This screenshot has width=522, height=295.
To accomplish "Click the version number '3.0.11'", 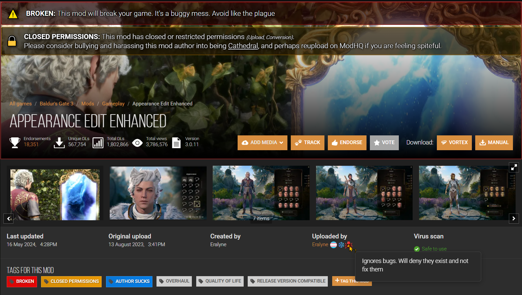I will (192, 144).
